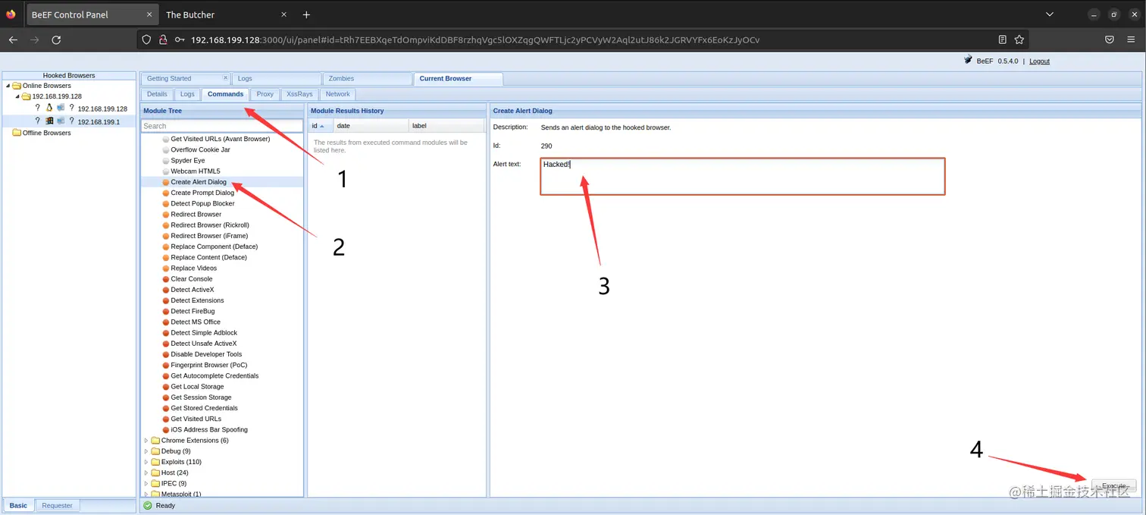Screen dimensions: 1146x515
Task: Go back using Firefox back arrow
Action: [13, 39]
